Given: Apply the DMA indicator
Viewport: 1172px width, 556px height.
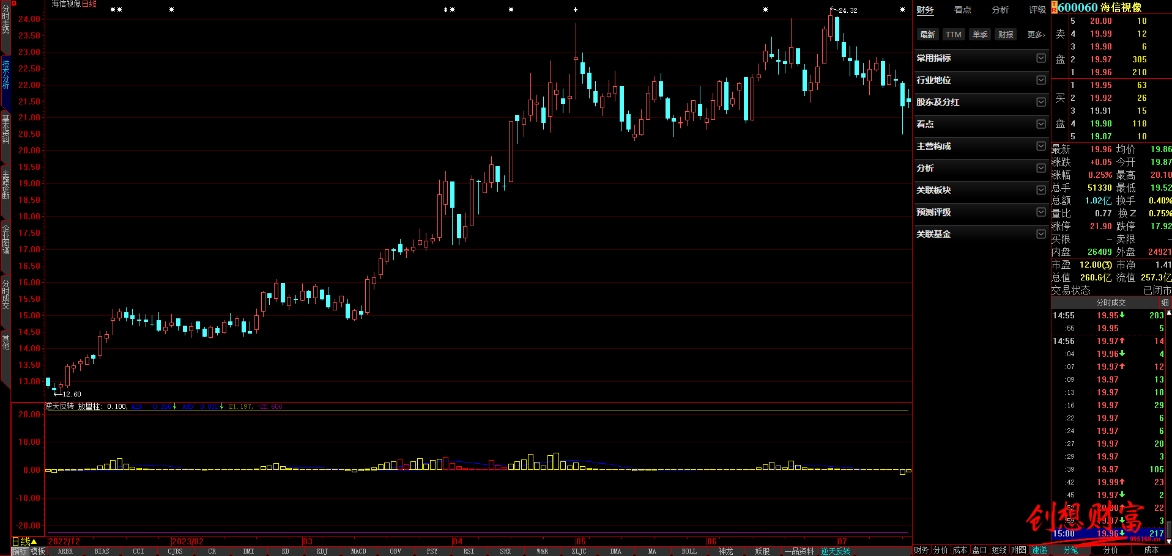Looking at the screenshot, I should pyautogui.click(x=616, y=551).
